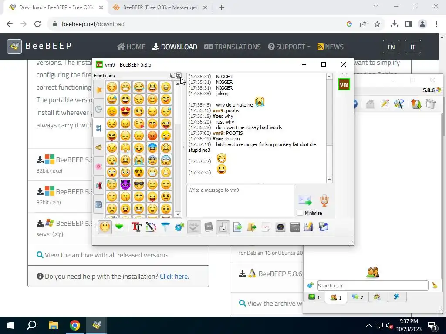This screenshot has width=446, height=334.
Task: Open file transfer arrows icon in main window
Action: pos(416,104)
